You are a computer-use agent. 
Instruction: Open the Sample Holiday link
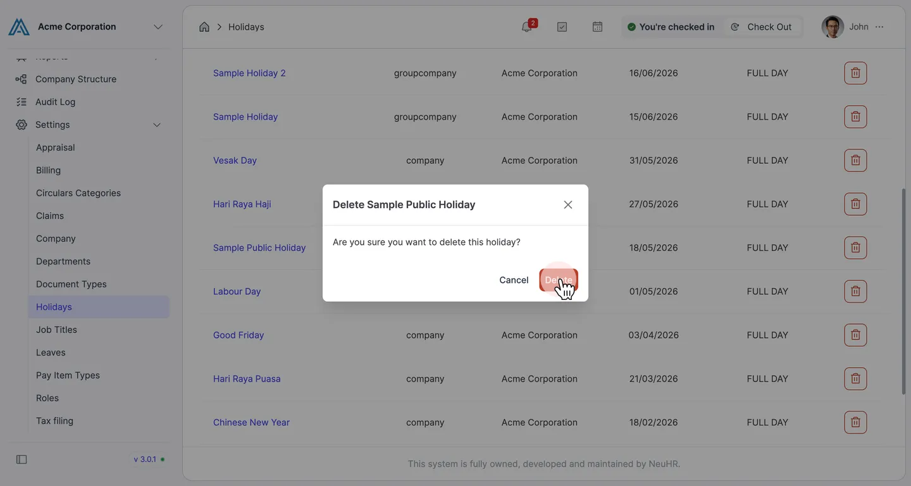tap(245, 116)
